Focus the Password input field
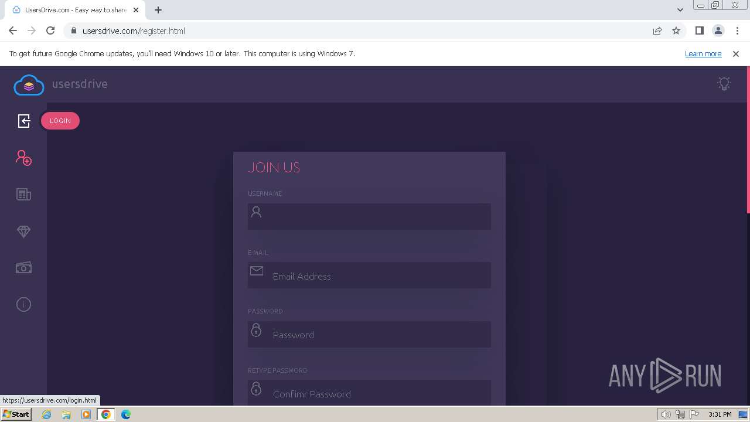This screenshot has height=422, width=750. point(369,334)
